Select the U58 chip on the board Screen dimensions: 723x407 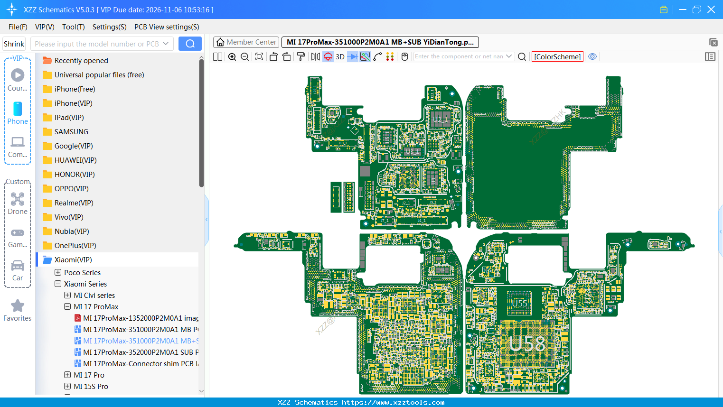[527, 343]
